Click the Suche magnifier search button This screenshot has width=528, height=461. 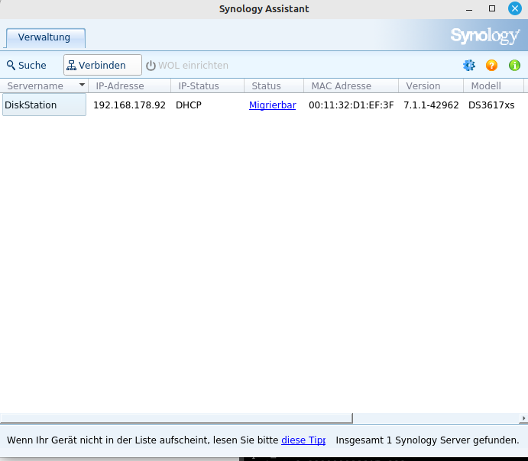coord(27,66)
